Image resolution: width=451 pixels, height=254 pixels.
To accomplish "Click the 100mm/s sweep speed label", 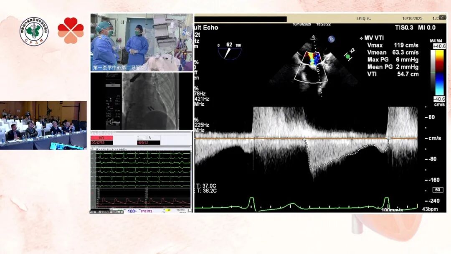I will [392, 210].
